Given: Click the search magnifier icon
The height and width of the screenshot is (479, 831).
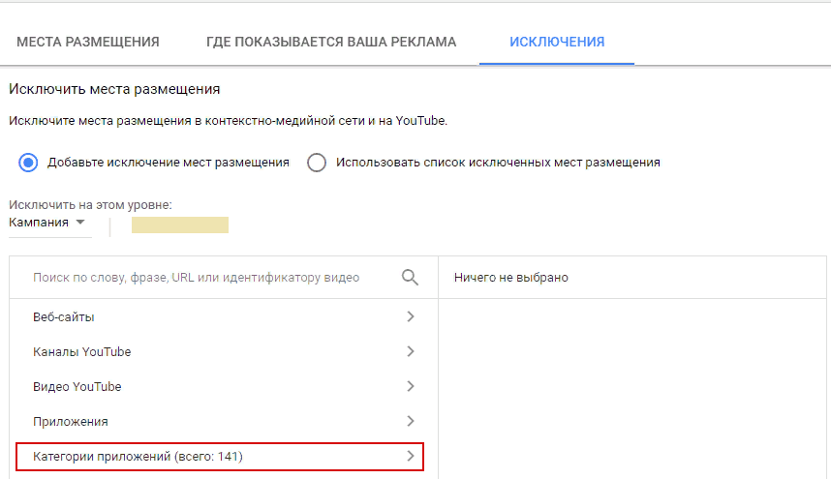Looking at the screenshot, I should point(410,278).
